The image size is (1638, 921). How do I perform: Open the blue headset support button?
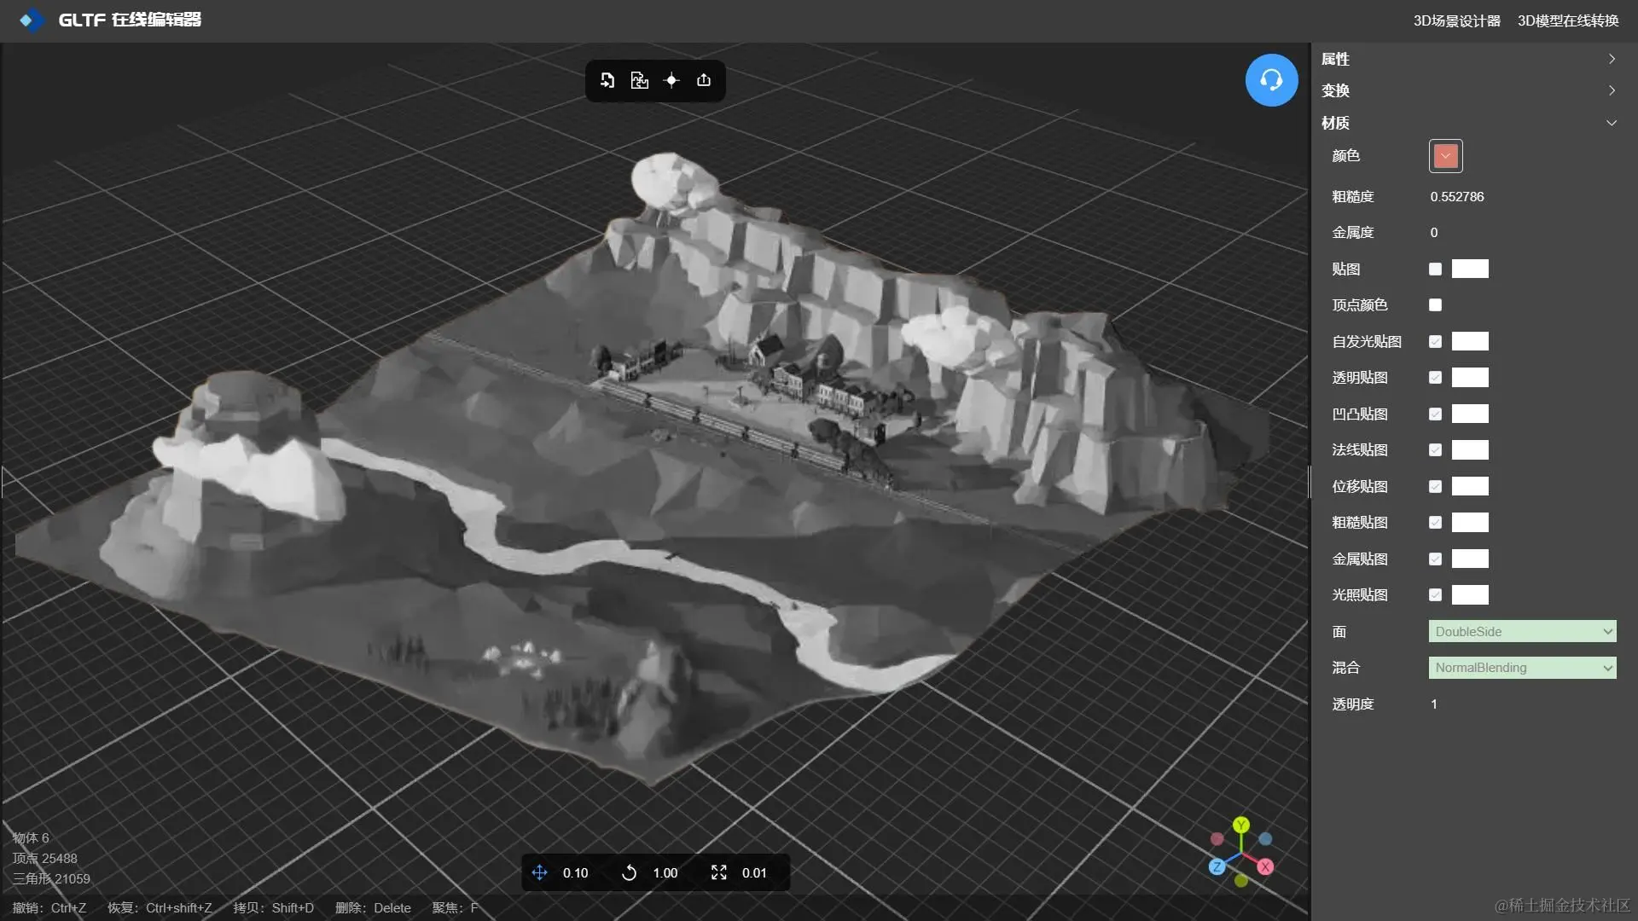(1271, 80)
